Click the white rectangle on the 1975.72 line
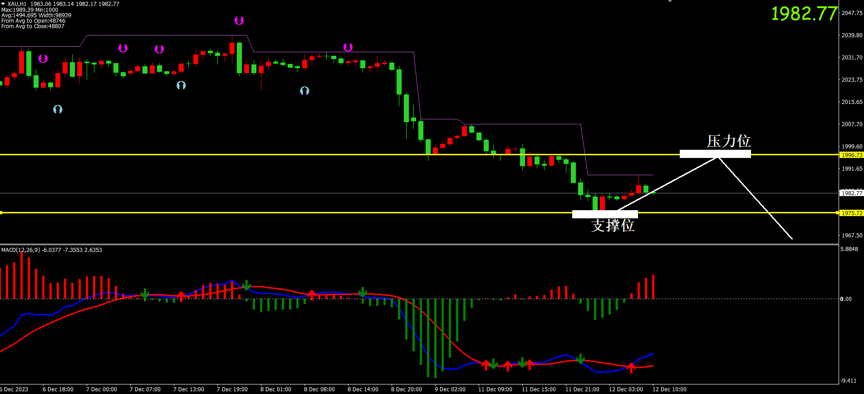The image size is (864, 394). [x=604, y=214]
